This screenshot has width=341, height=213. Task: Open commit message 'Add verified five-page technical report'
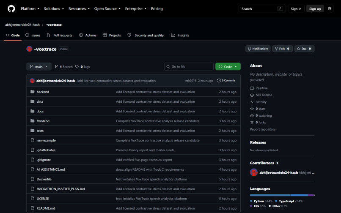(x=144, y=160)
